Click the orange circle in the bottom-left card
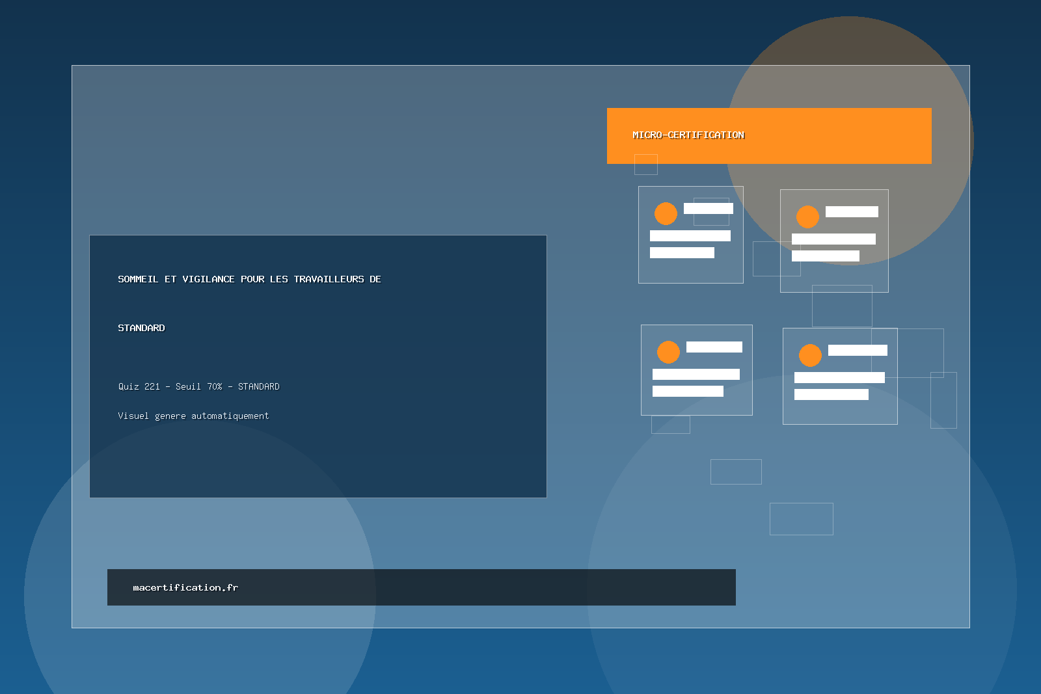 (x=668, y=352)
